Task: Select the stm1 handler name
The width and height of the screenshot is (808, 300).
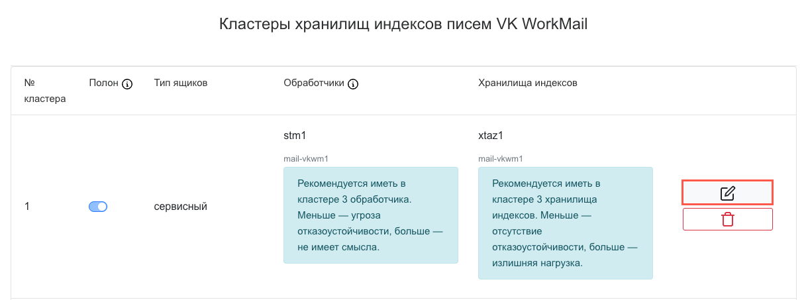Action: click(x=295, y=136)
